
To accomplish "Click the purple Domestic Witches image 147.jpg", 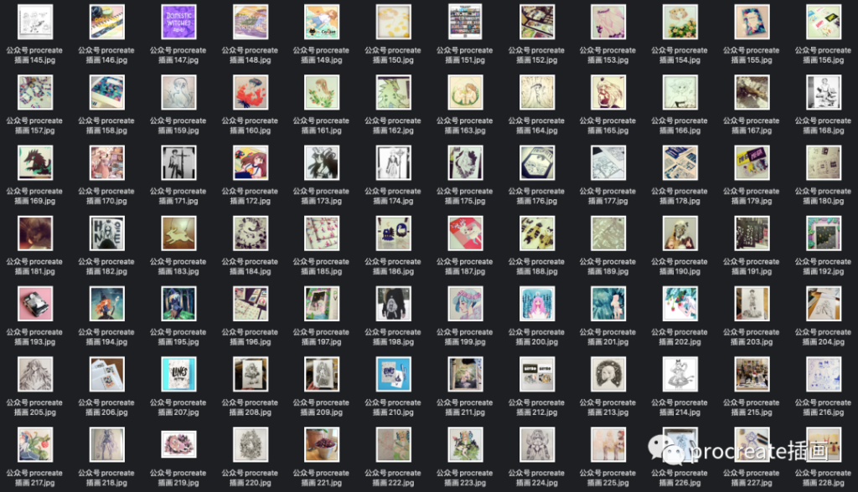I will click(178, 22).
